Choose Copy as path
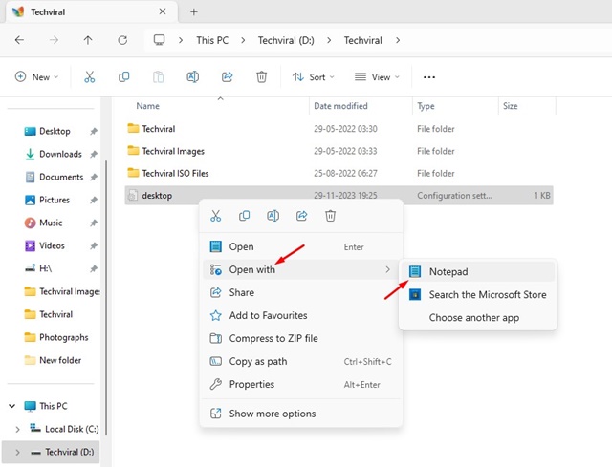The image size is (612, 467). (x=301, y=361)
